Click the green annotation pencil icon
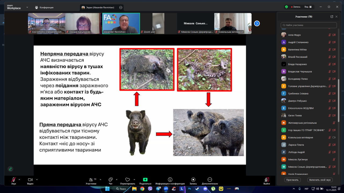The width and height of the screenshot is (344, 193). [x=10, y=169]
